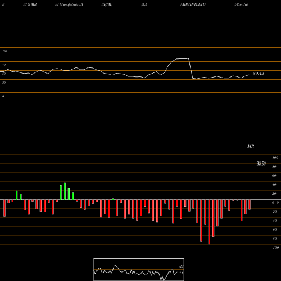Click the -60 label on MR axis
Image resolution: width=281 pixels, height=281 pixels.
click(x=274, y=230)
